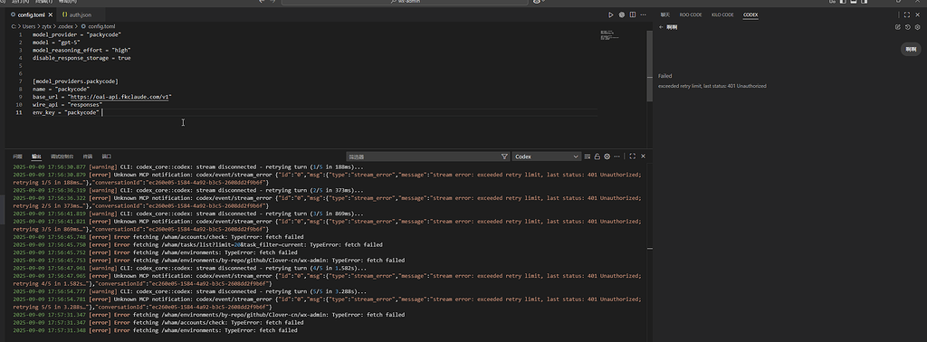Switch to the KILO CODE tab
This screenshot has width=927, height=342.
(x=722, y=14)
